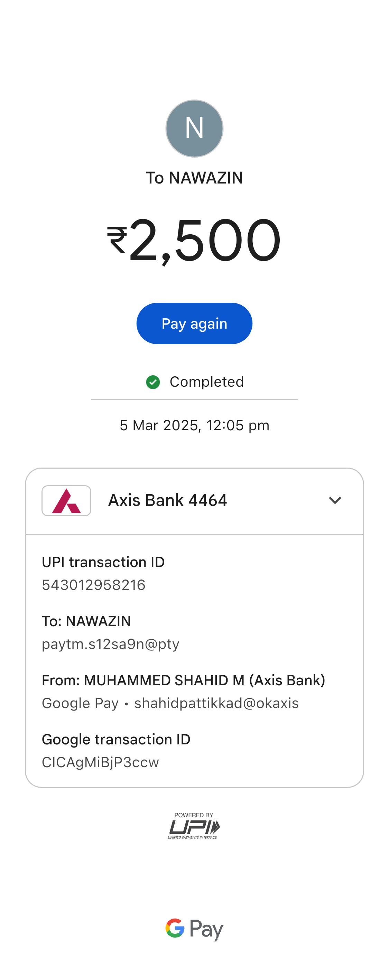Tap the Google Pay logo at bottom

(194, 929)
